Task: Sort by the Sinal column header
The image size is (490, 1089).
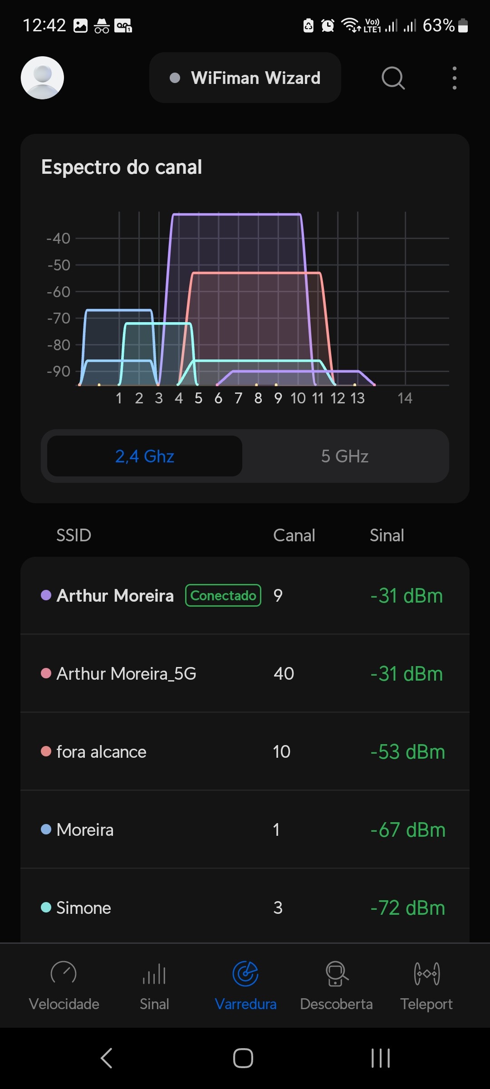Action: click(387, 535)
